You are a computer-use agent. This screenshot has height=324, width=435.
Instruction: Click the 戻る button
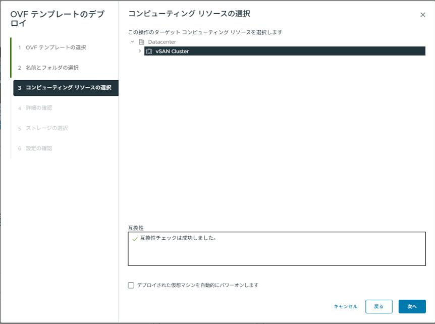point(378,306)
